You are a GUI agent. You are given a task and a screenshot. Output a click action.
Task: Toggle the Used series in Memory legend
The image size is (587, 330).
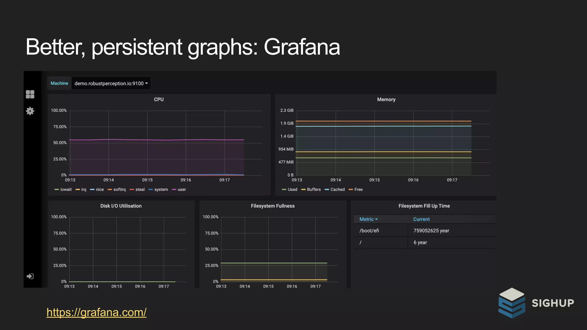click(x=292, y=190)
